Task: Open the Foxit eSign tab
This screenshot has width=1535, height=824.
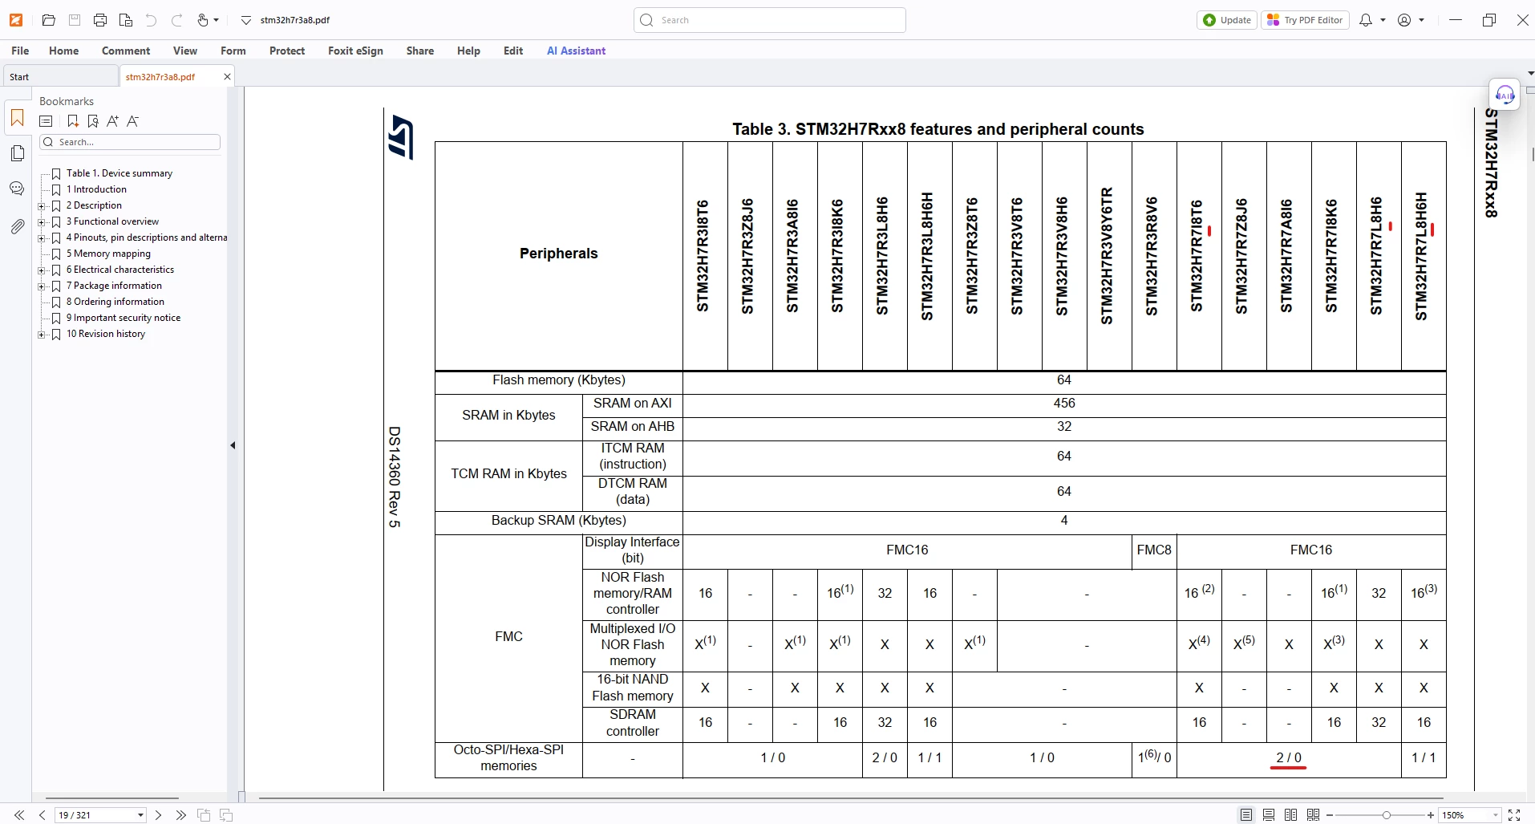Action: coord(355,51)
